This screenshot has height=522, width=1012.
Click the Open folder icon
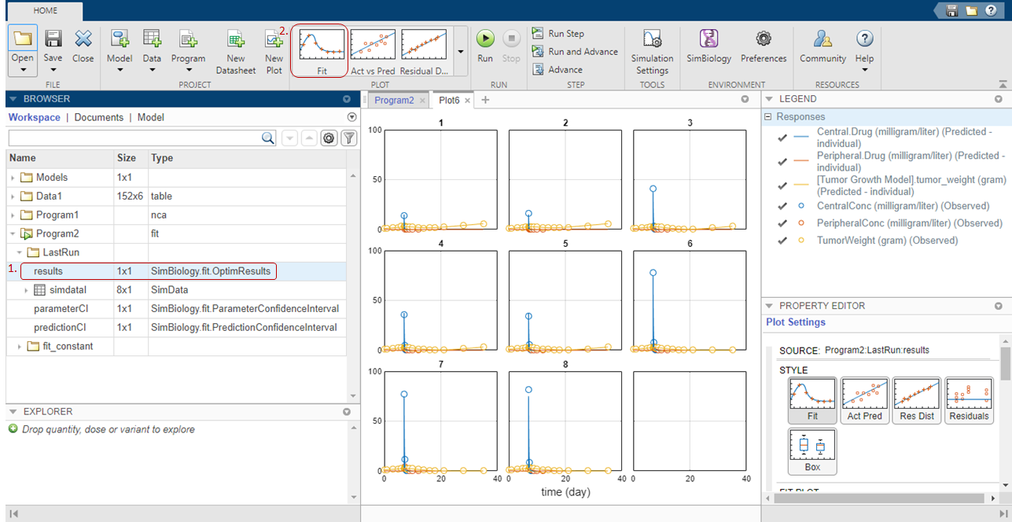[x=23, y=39]
